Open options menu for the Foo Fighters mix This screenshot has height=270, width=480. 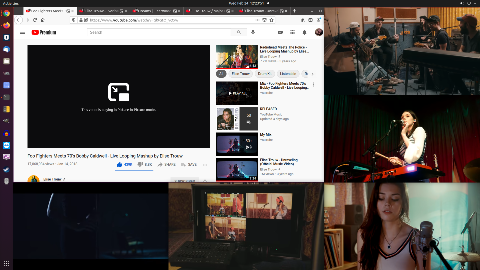[x=313, y=85]
